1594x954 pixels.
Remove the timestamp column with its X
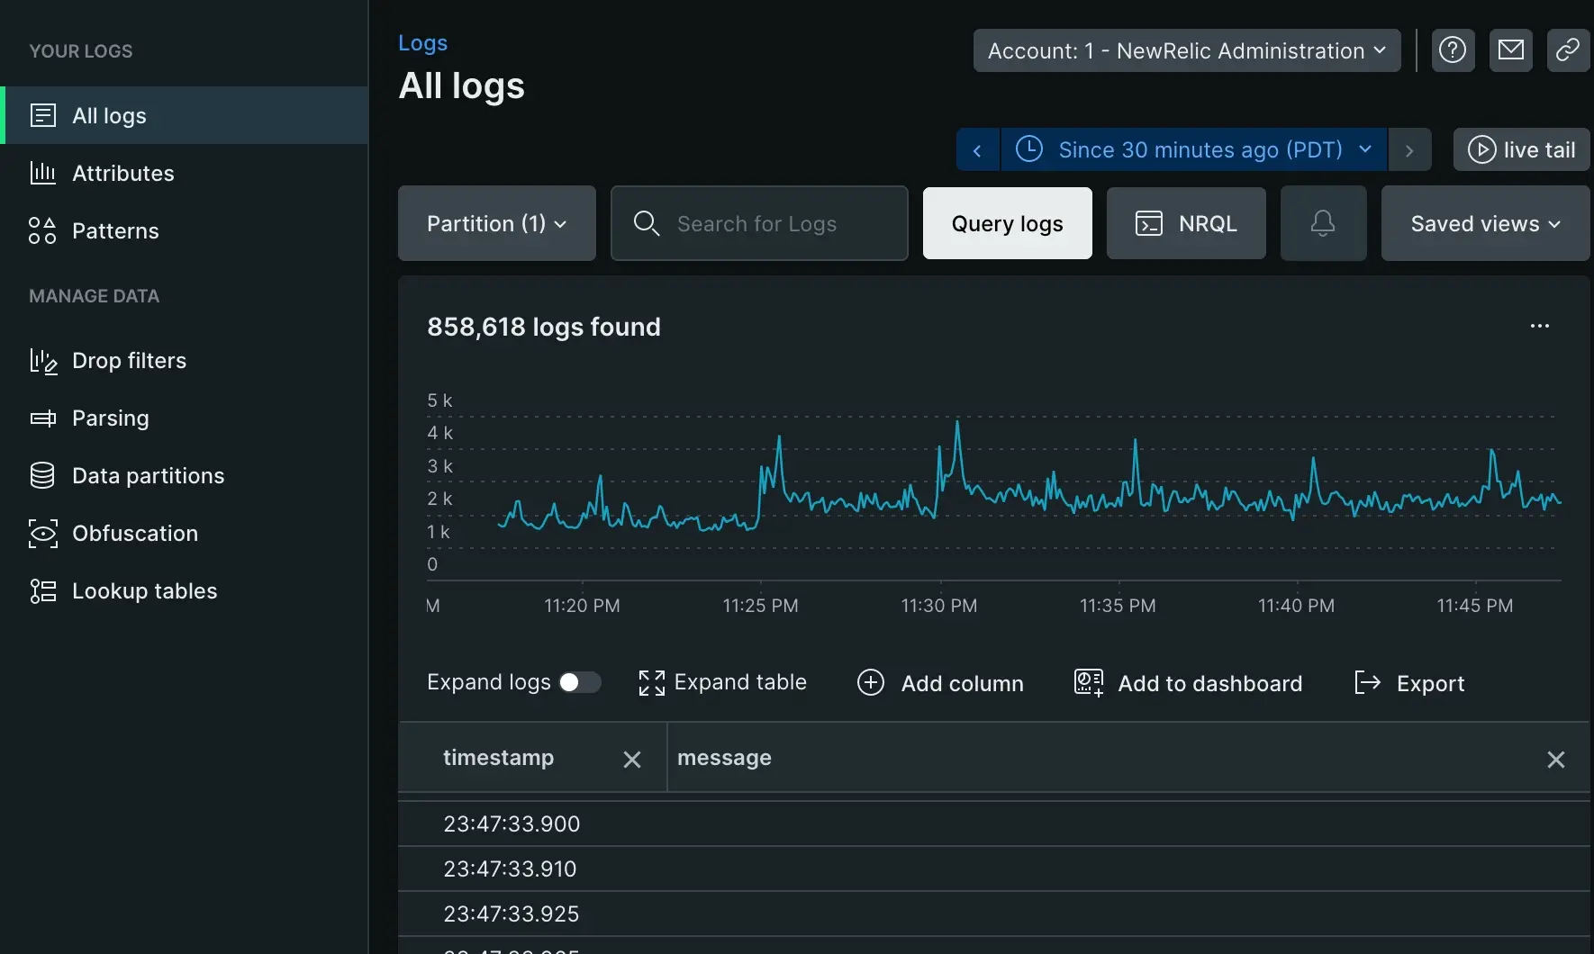tap(632, 760)
